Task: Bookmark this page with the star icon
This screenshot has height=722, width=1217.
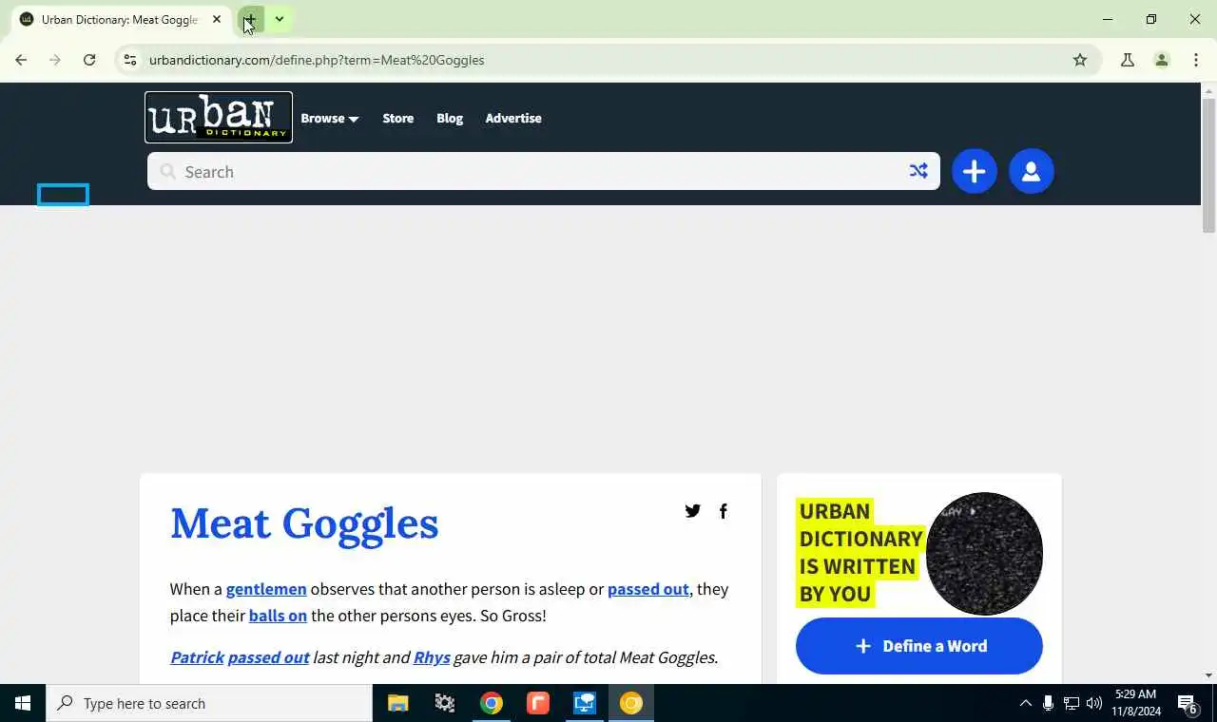Action: [1080, 60]
